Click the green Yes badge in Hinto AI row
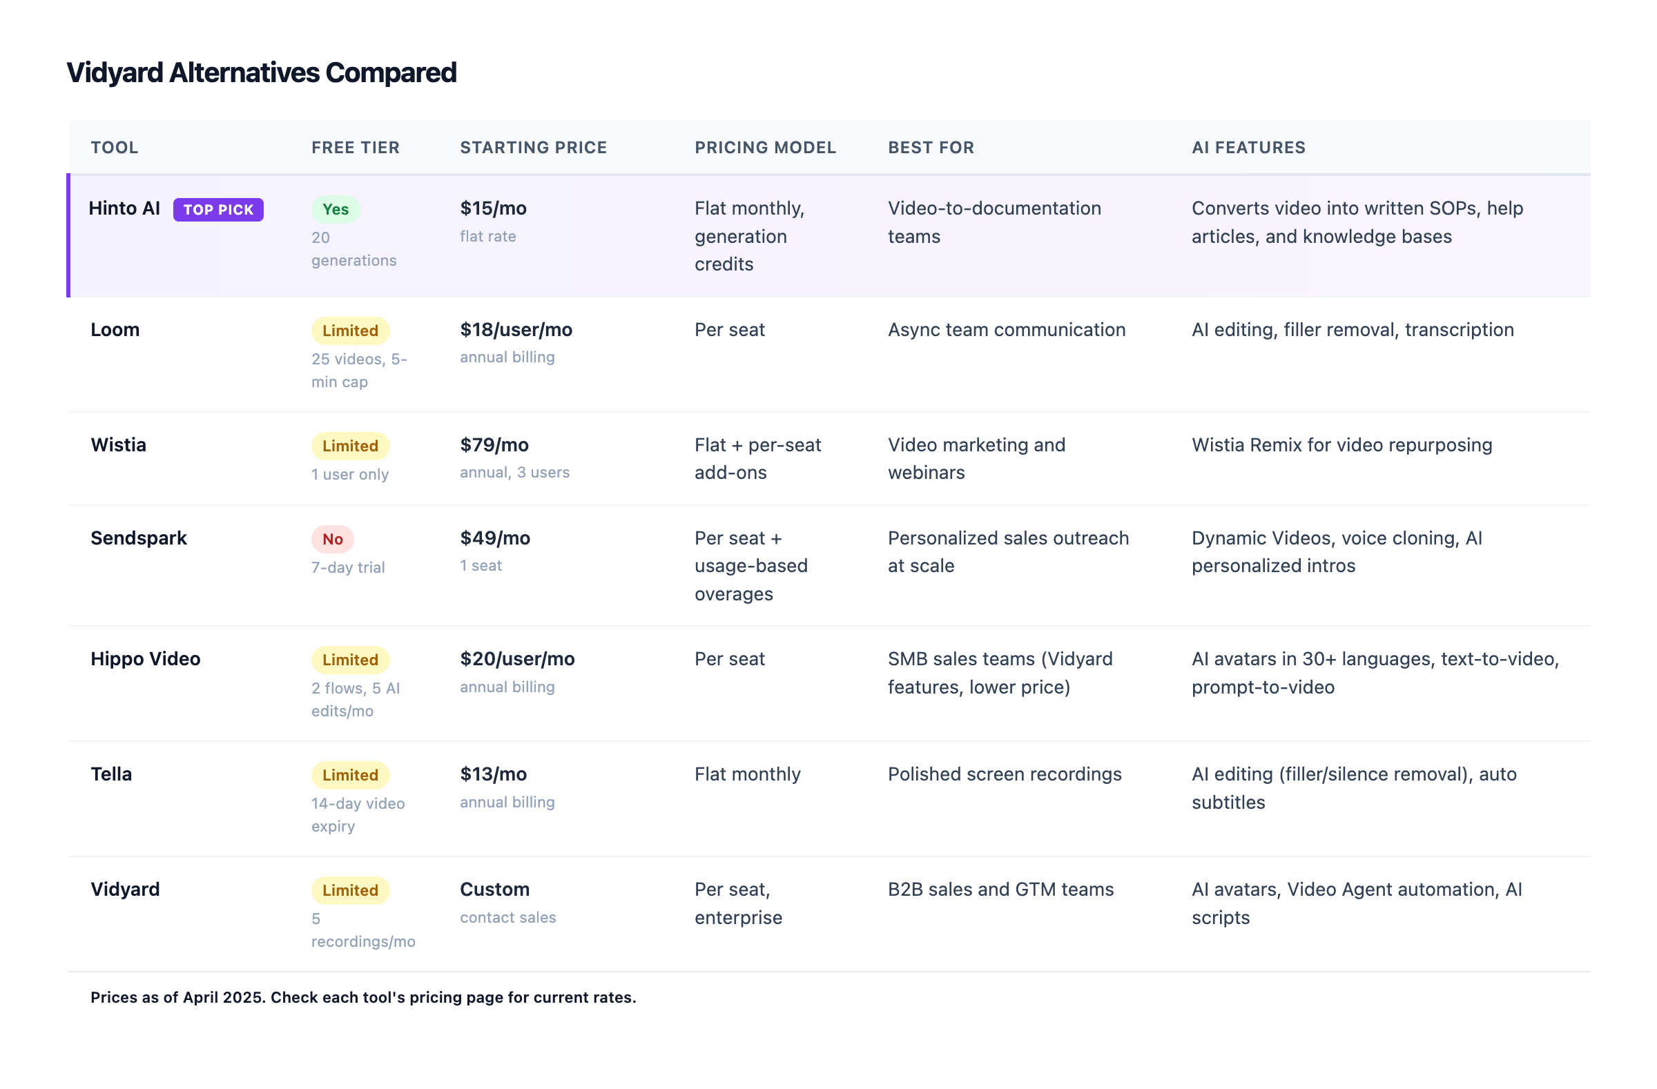This screenshot has height=1089, width=1657. tap(336, 208)
